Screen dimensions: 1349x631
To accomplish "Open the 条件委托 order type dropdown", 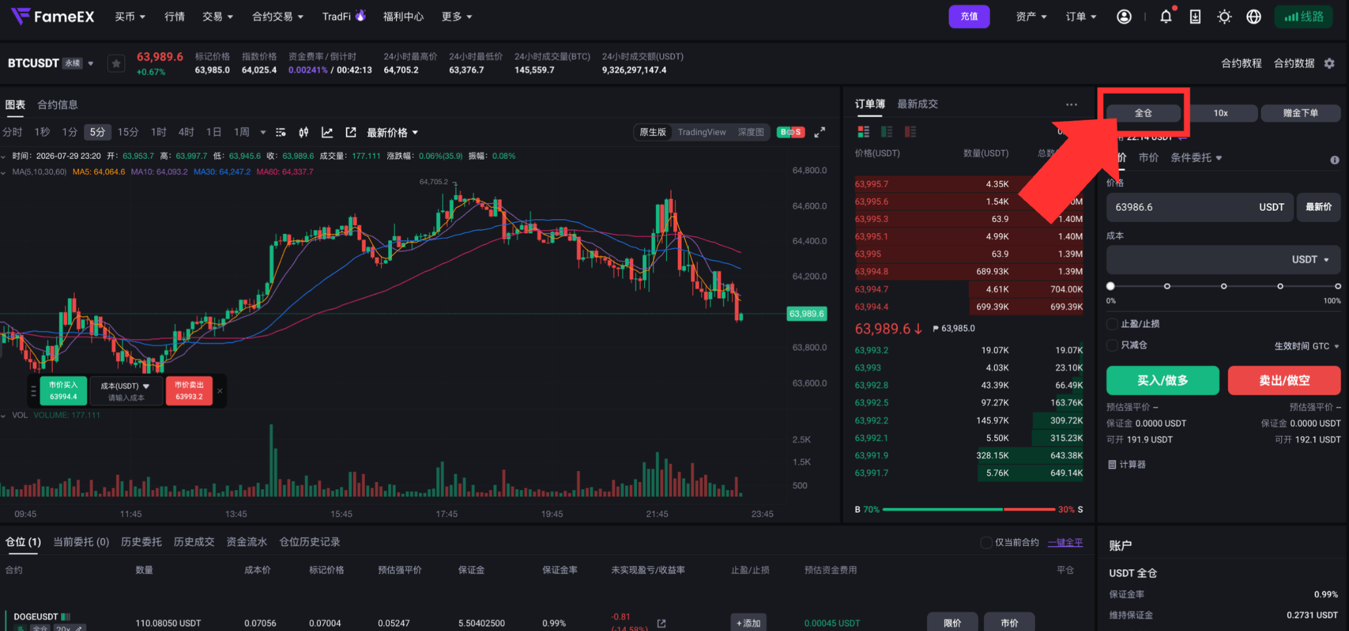I will [x=1196, y=157].
